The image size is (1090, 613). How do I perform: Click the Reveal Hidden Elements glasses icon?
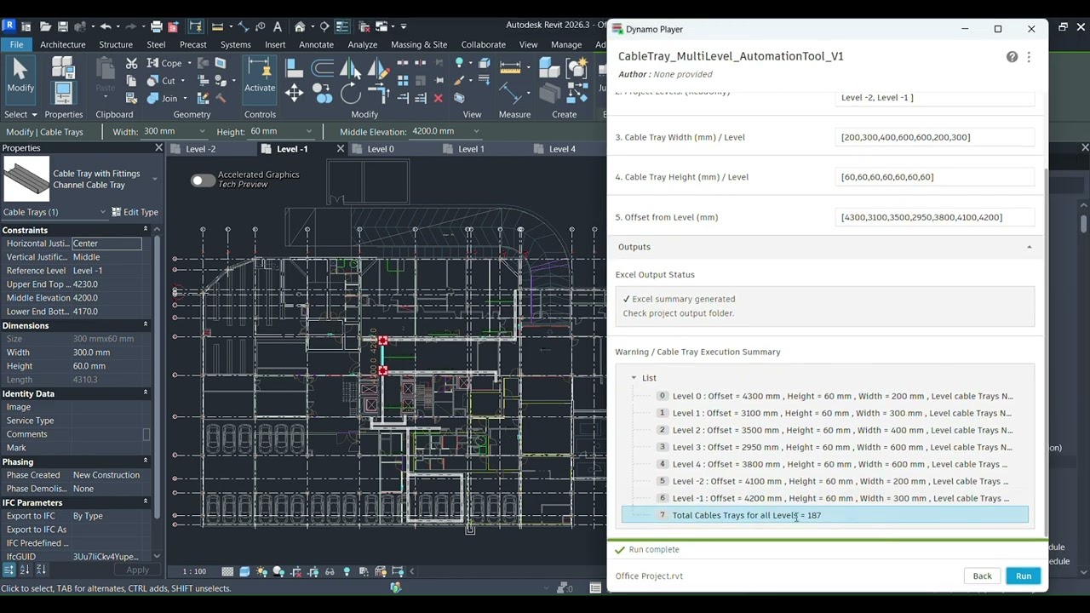tap(330, 571)
